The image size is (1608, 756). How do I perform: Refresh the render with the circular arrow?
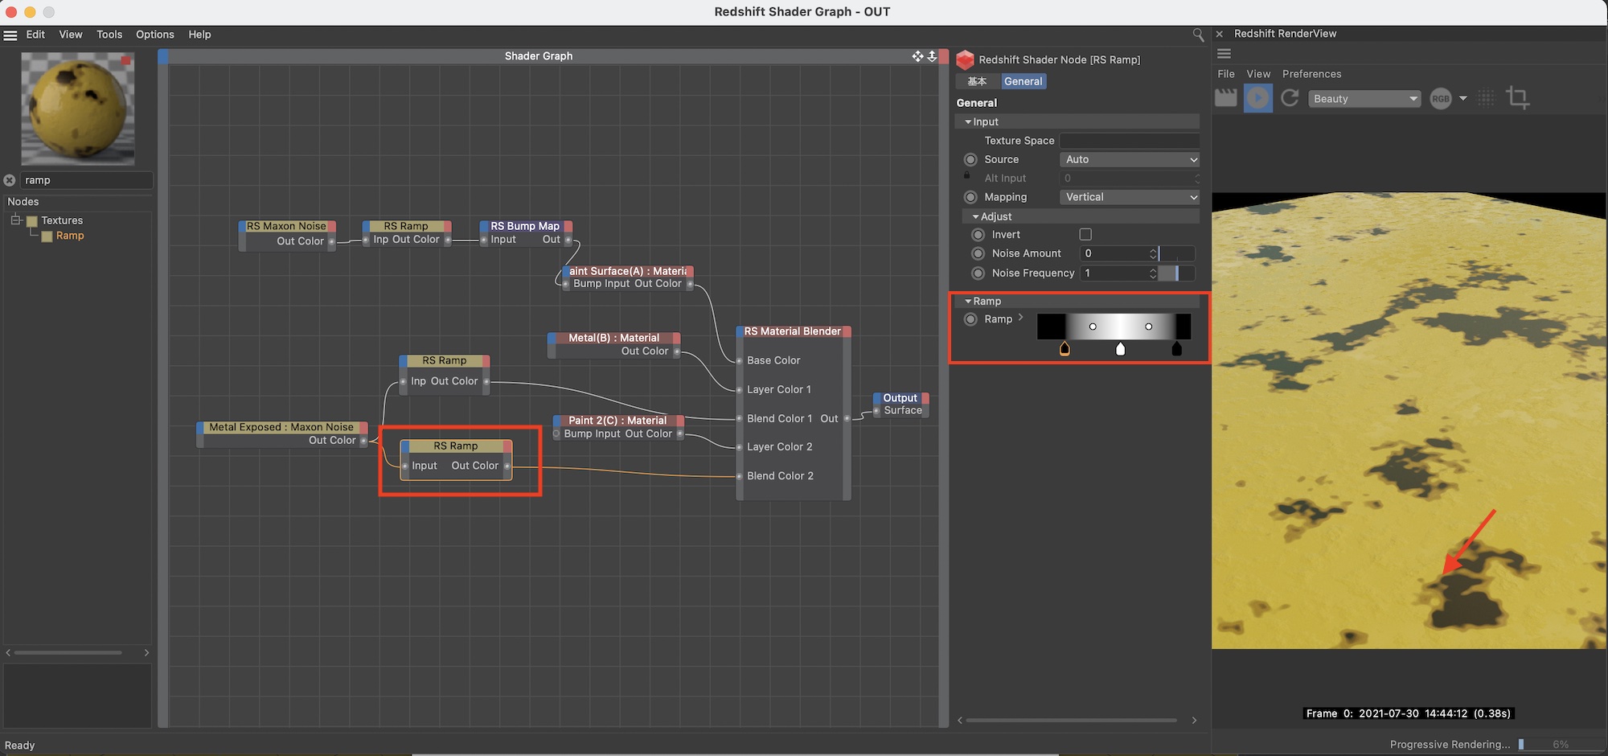point(1290,98)
